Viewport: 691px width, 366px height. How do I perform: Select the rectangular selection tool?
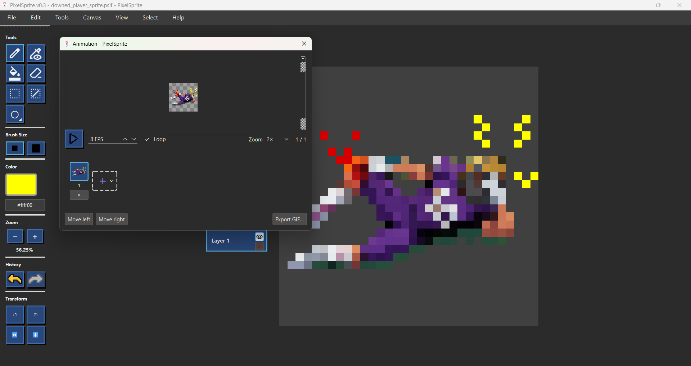pos(15,94)
